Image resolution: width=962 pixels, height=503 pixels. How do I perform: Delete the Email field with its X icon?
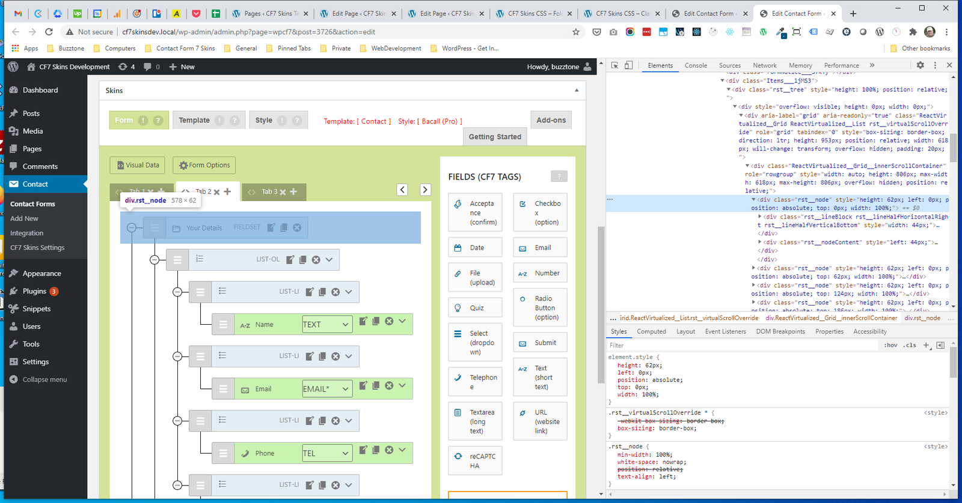[x=389, y=385]
